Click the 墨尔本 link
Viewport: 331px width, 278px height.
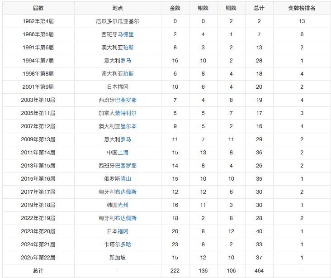pyautogui.click(x=128, y=126)
